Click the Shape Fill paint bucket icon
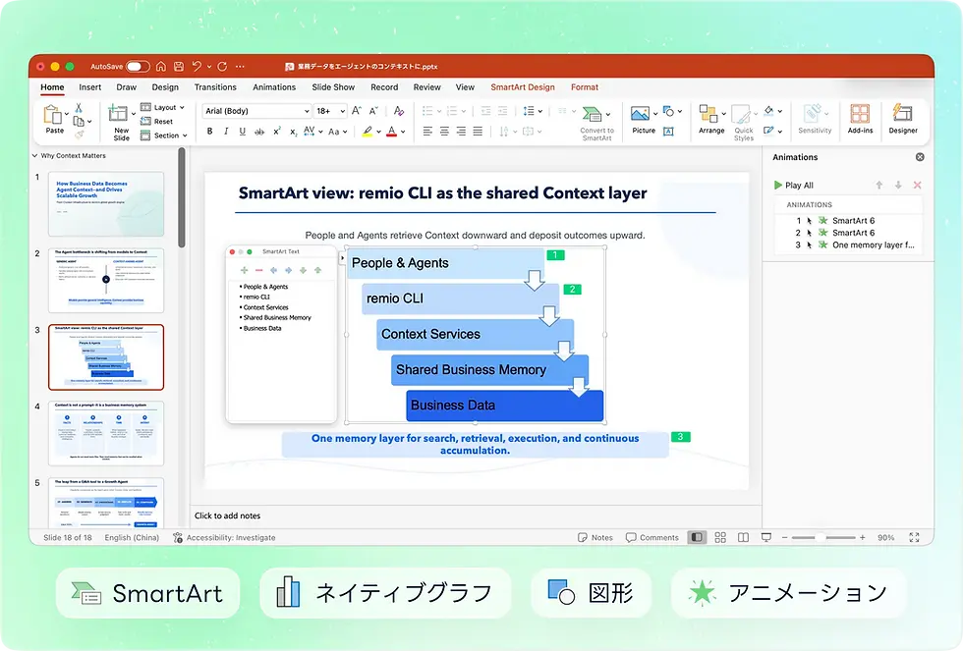 click(x=768, y=110)
